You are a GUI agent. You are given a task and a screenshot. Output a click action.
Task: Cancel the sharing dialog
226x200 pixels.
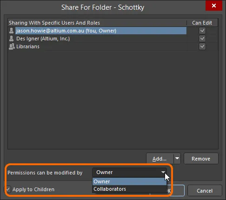(x=205, y=191)
